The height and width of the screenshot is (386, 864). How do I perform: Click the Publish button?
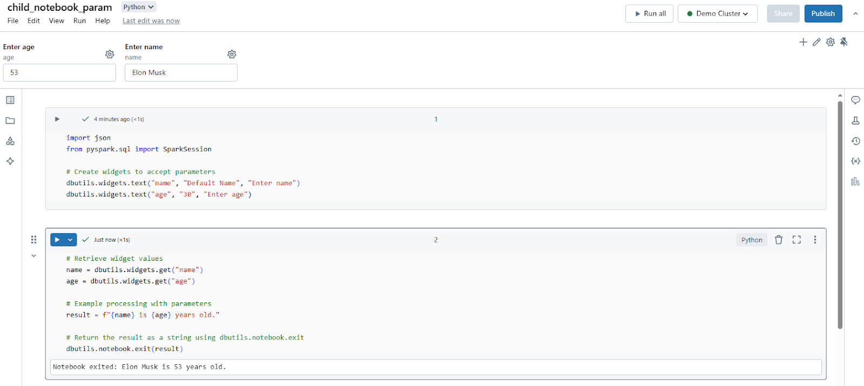tap(823, 13)
